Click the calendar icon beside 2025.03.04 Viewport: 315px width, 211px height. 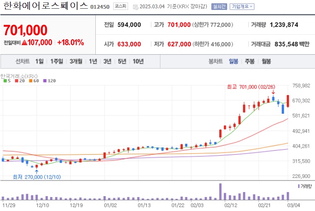coord(136,7)
